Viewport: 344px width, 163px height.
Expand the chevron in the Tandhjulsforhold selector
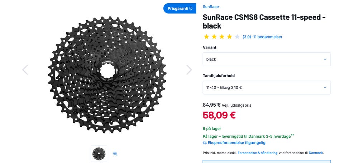[325, 88]
